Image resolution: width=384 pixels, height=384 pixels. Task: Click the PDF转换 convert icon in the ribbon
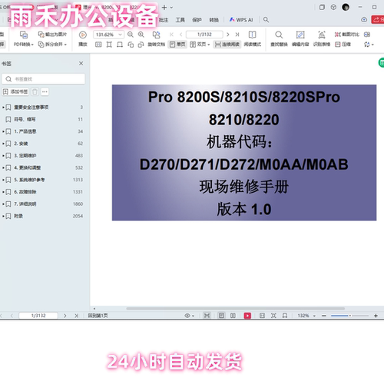(24, 35)
